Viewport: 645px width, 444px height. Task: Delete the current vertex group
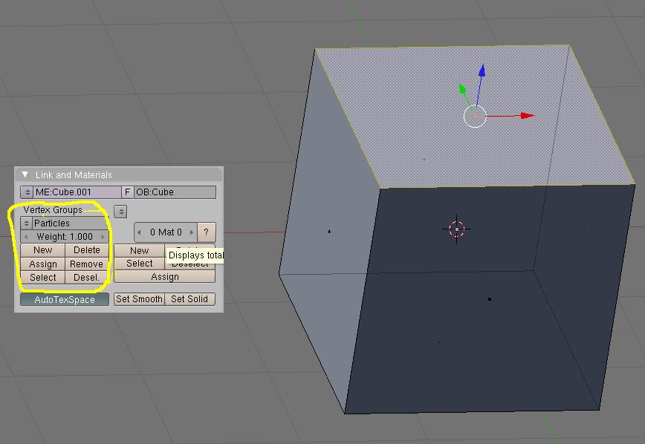pyautogui.click(x=87, y=250)
